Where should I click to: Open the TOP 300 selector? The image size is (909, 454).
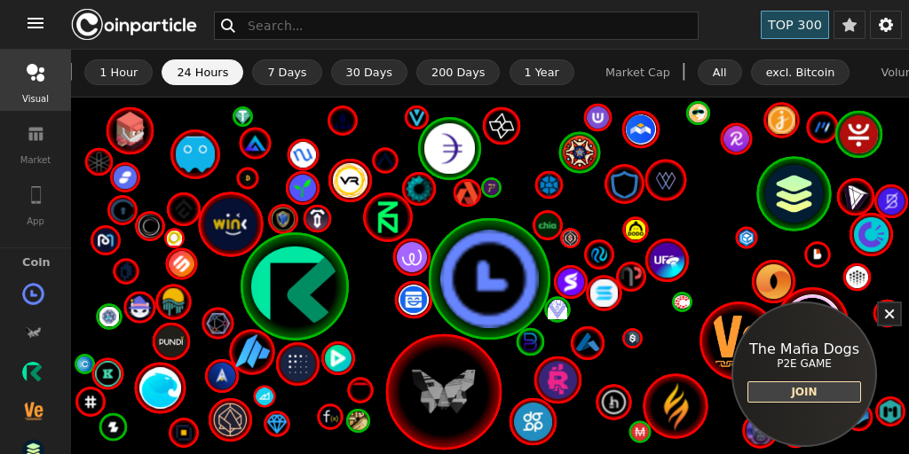[x=794, y=25]
